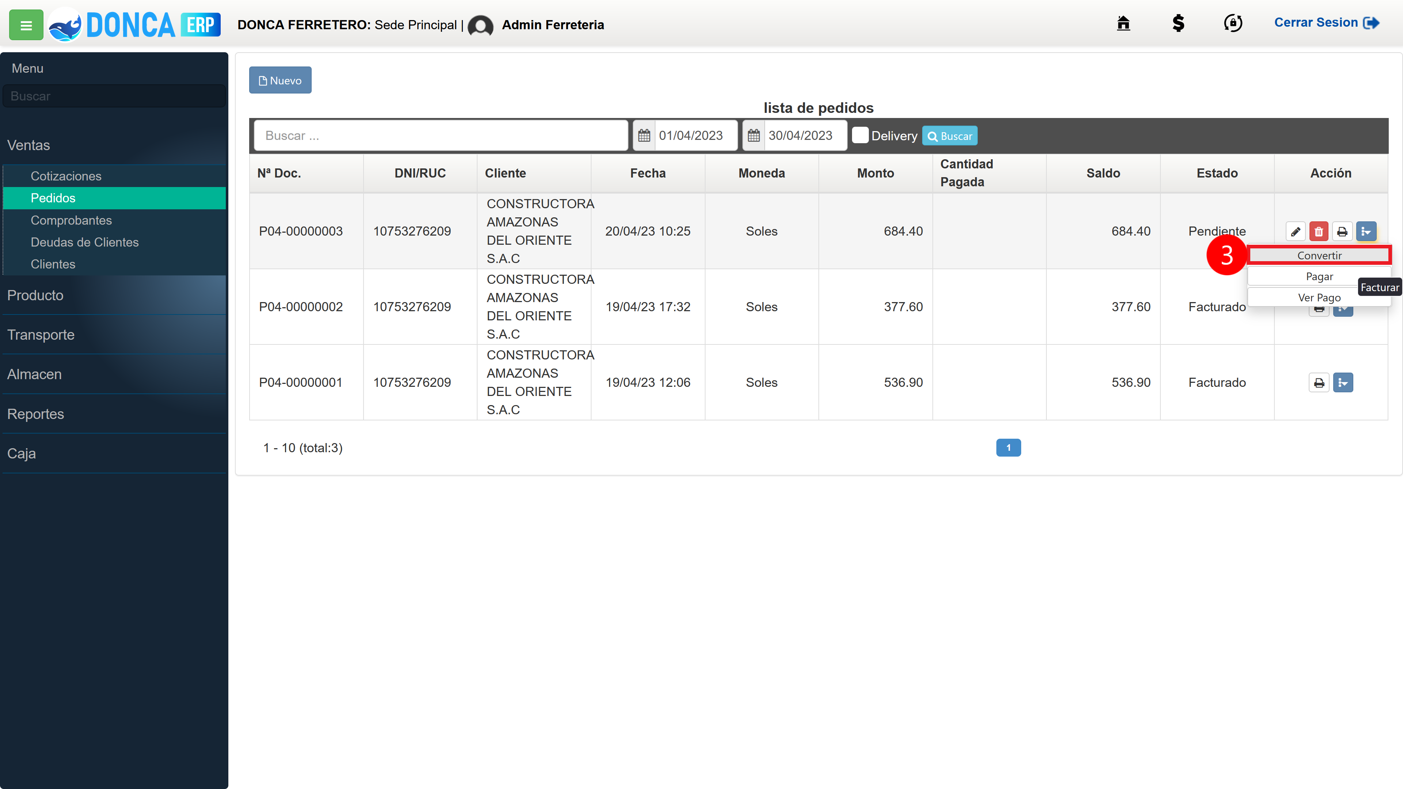This screenshot has height=789, width=1403.
Task: Click date cell 20/04/23 10:25
Action: pos(647,232)
